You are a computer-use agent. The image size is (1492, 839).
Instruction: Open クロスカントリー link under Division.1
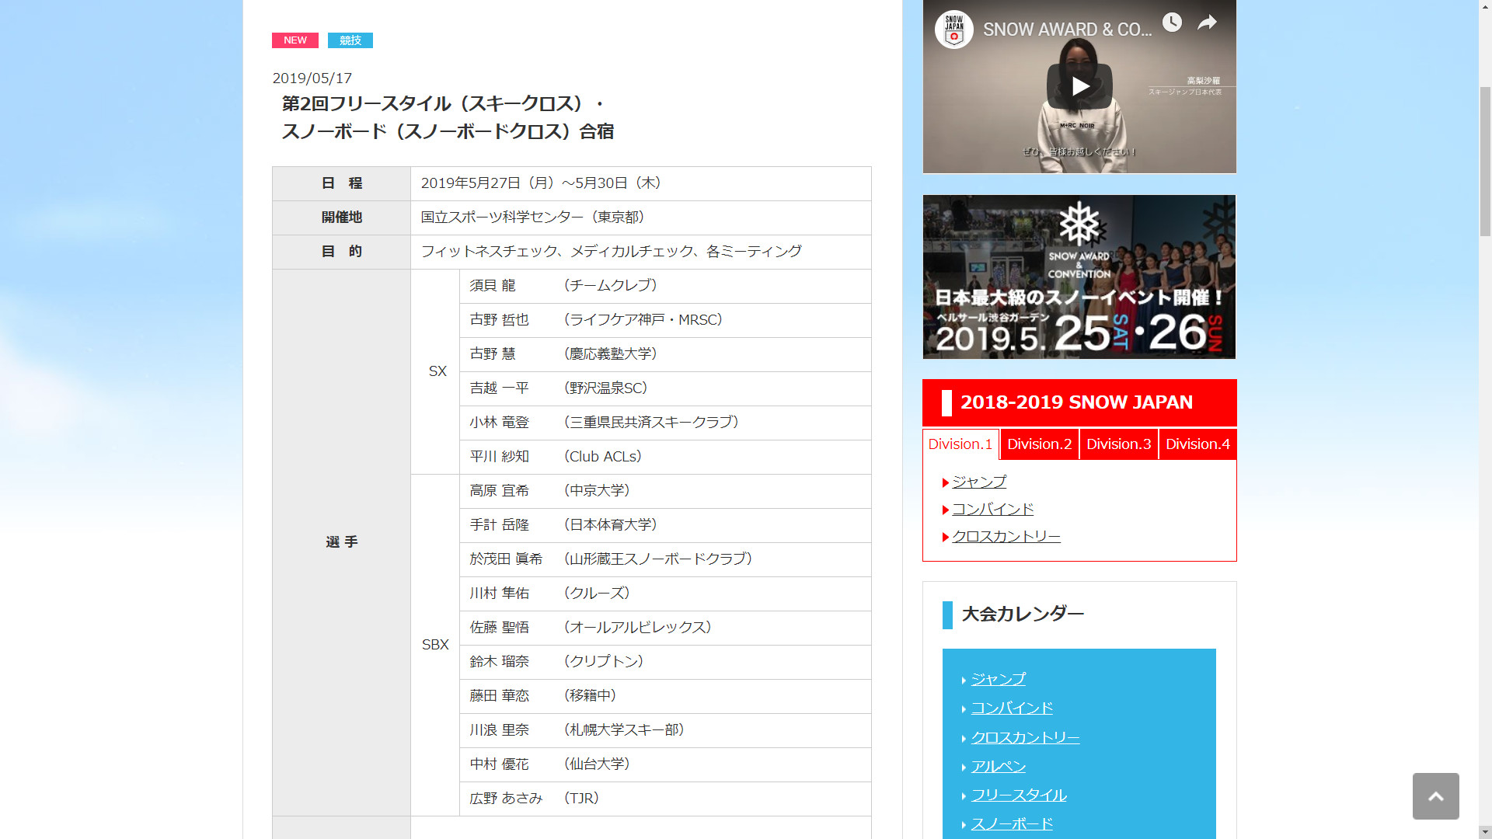pos(1006,537)
